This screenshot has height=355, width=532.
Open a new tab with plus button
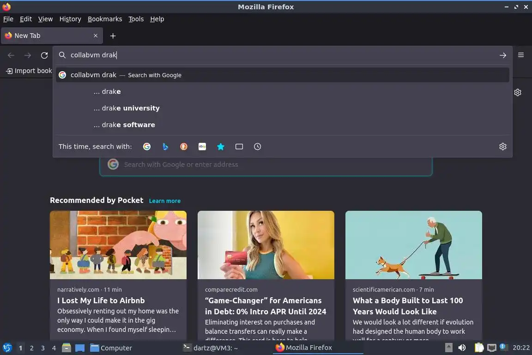113,36
